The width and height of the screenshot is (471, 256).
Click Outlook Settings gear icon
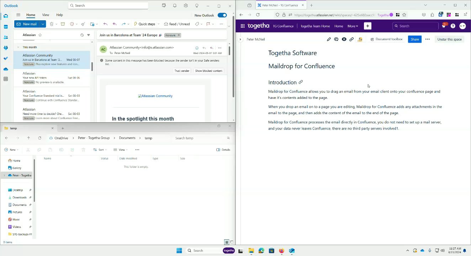186,6
